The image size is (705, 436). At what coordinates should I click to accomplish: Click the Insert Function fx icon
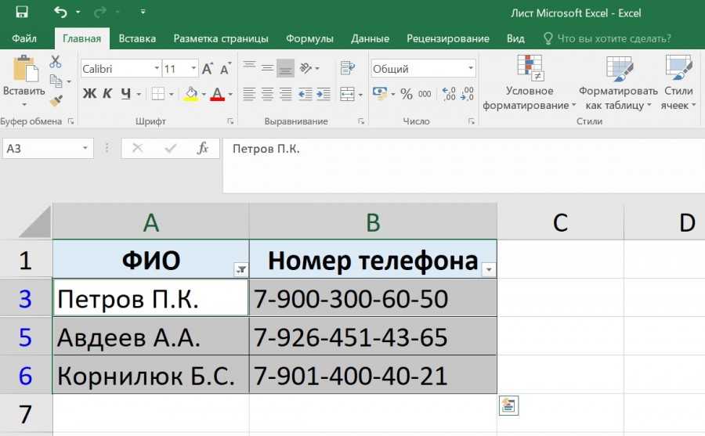pyautogui.click(x=202, y=149)
